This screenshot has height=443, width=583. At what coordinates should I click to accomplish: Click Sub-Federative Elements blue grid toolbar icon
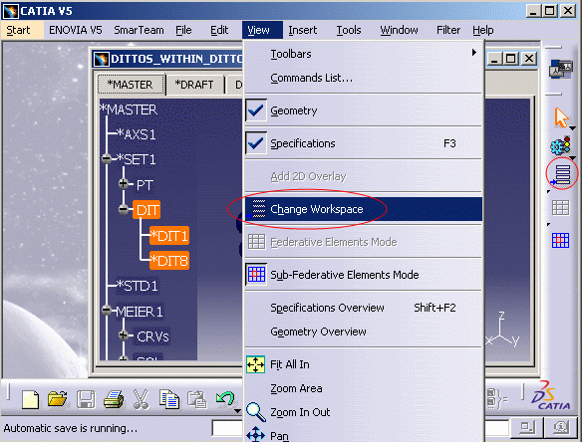pos(560,240)
